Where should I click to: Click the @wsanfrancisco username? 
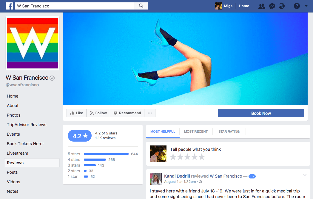pos(22,85)
